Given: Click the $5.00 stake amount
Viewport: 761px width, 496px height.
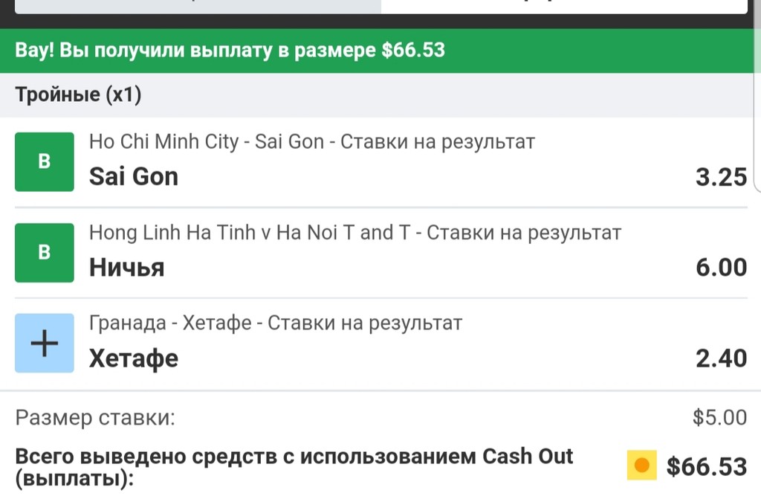Looking at the screenshot, I should click(719, 417).
